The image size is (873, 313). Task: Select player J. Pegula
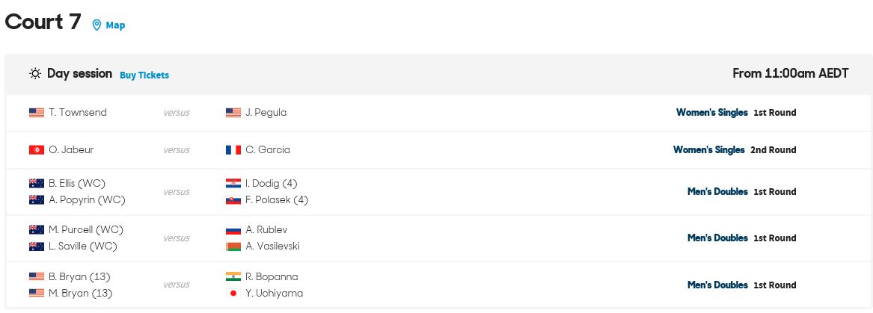point(266,112)
